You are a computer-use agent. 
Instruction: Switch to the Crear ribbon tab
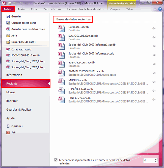[x=34, y=9]
